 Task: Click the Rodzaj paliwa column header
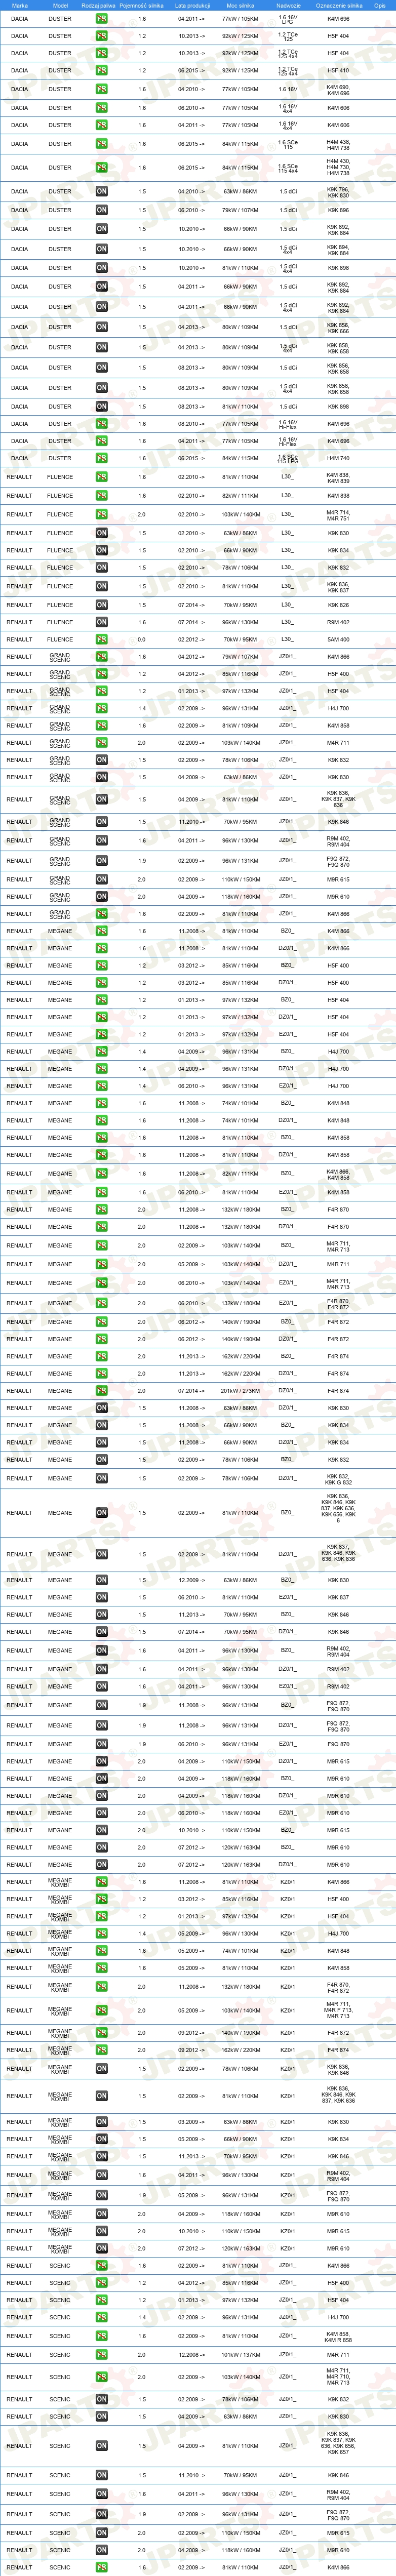point(98,5)
